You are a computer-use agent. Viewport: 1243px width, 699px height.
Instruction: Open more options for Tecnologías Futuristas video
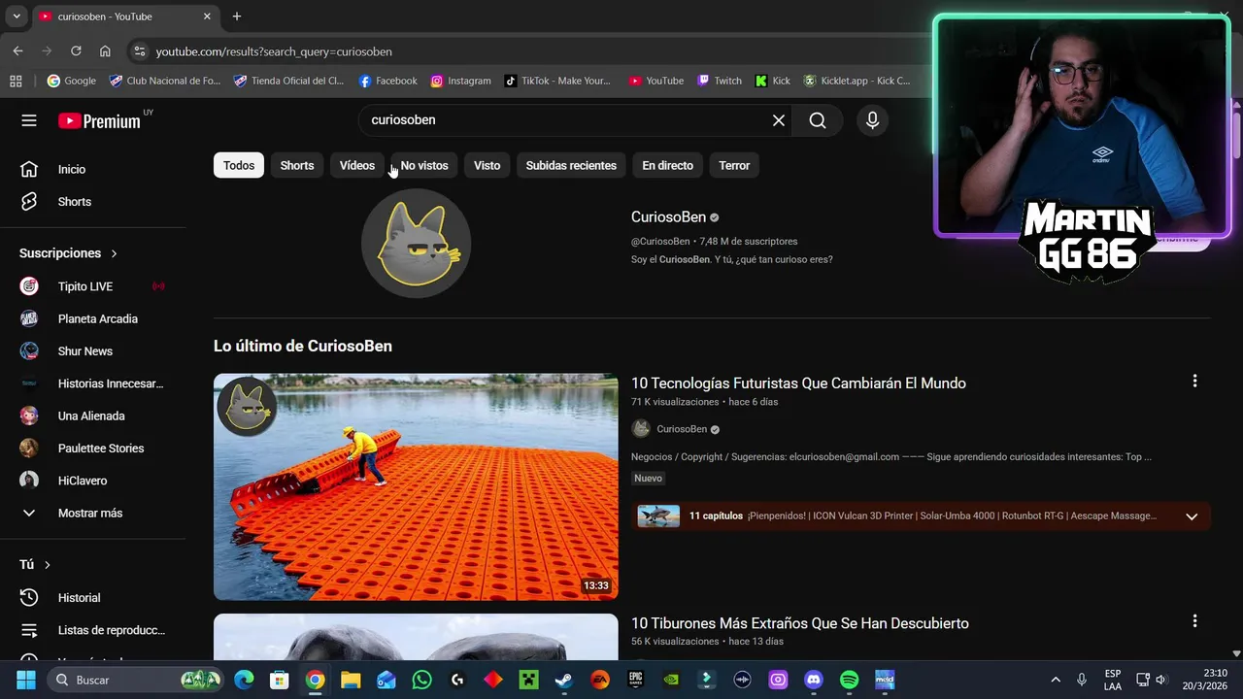tap(1194, 382)
